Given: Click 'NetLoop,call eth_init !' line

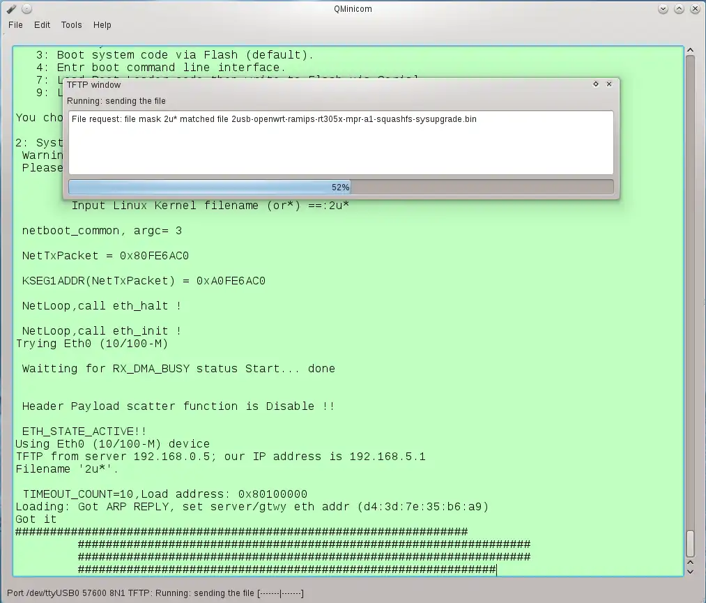Looking at the screenshot, I should click(102, 331).
